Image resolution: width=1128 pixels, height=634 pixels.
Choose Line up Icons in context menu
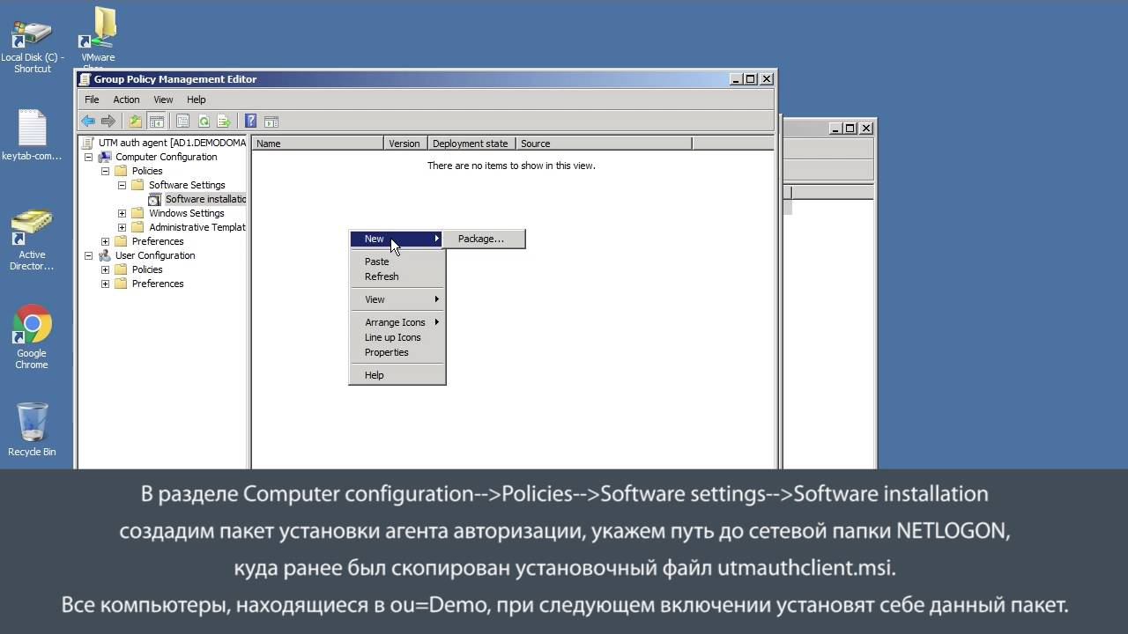397,337
